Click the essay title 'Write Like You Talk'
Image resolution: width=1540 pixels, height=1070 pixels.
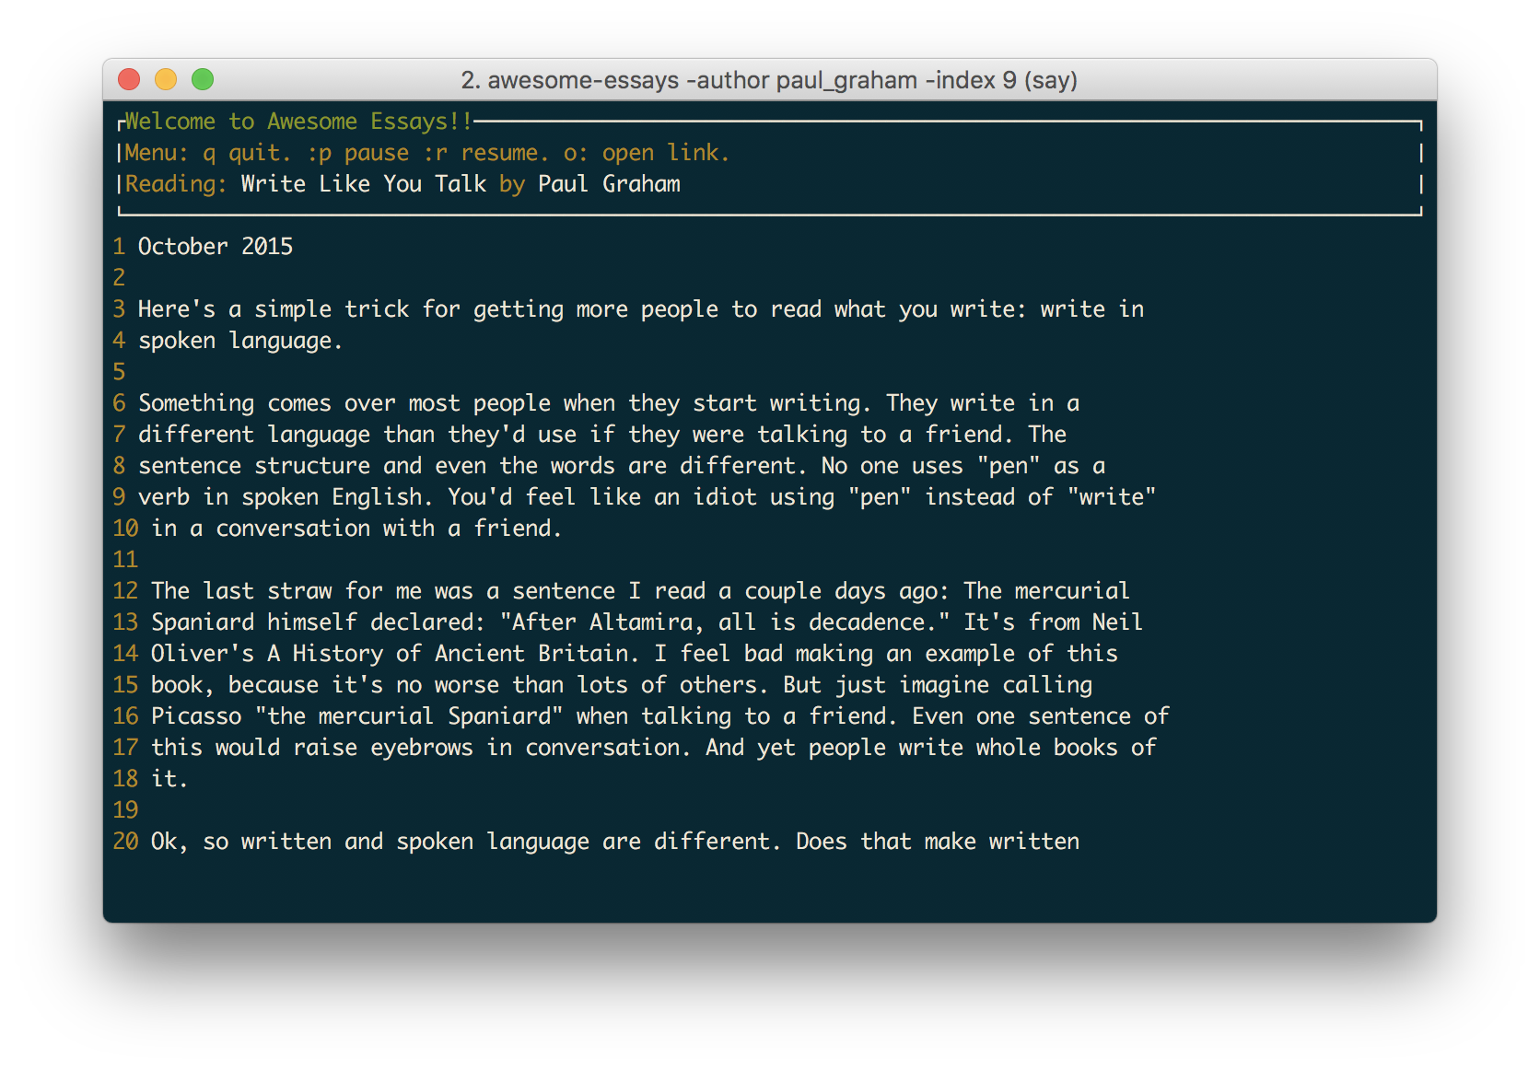tap(363, 184)
